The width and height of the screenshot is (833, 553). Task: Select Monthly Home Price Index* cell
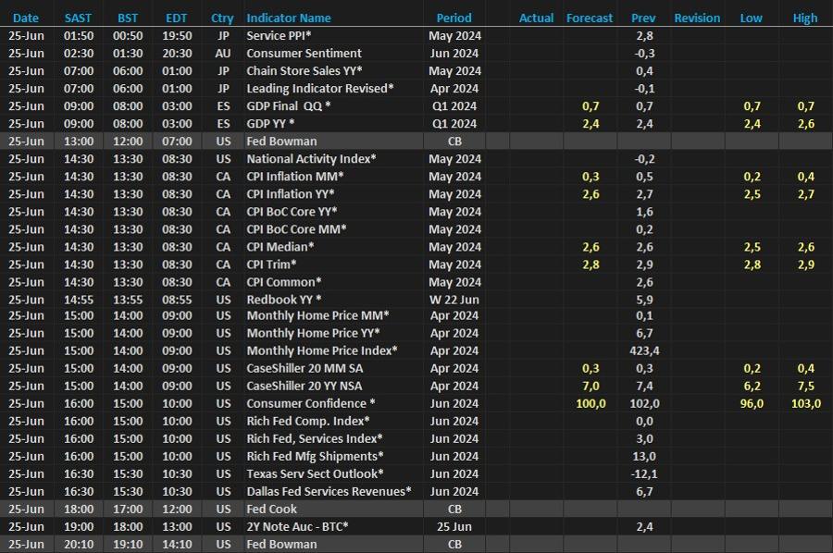point(322,350)
